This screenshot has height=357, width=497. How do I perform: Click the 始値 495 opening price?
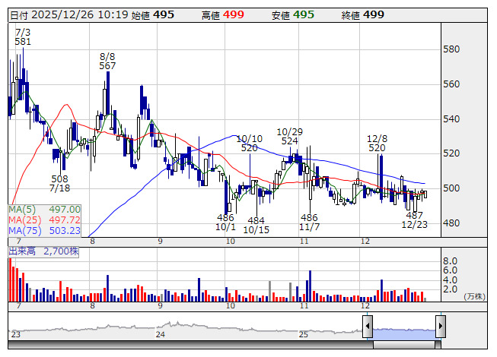(x=153, y=15)
